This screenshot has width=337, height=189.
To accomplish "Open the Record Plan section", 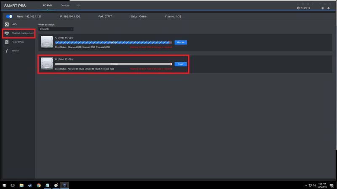I will coord(14,42).
